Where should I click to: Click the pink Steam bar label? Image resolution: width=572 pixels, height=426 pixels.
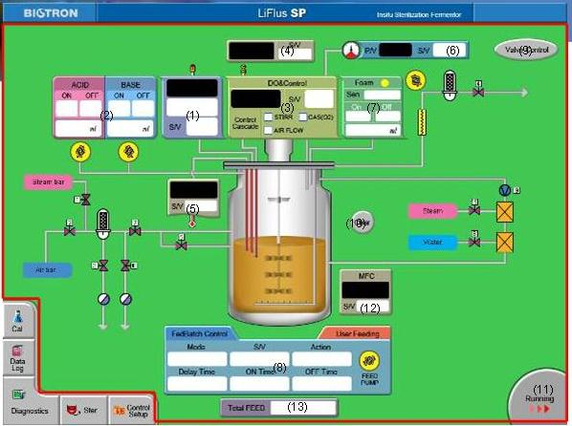pyautogui.click(x=48, y=182)
